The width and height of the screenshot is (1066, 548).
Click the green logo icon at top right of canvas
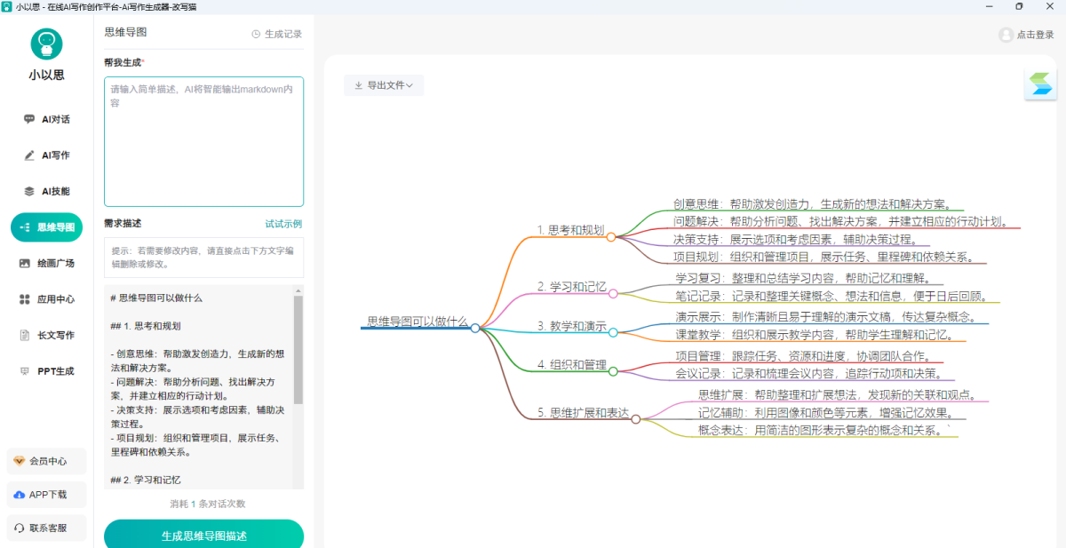[x=1039, y=85]
